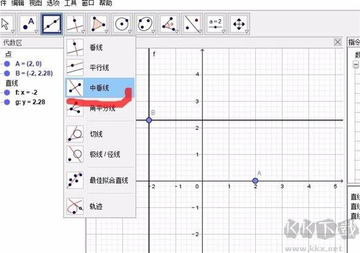Click the 直线 category heading
The height and width of the screenshot is (253, 360).
(x=12, y=83)
